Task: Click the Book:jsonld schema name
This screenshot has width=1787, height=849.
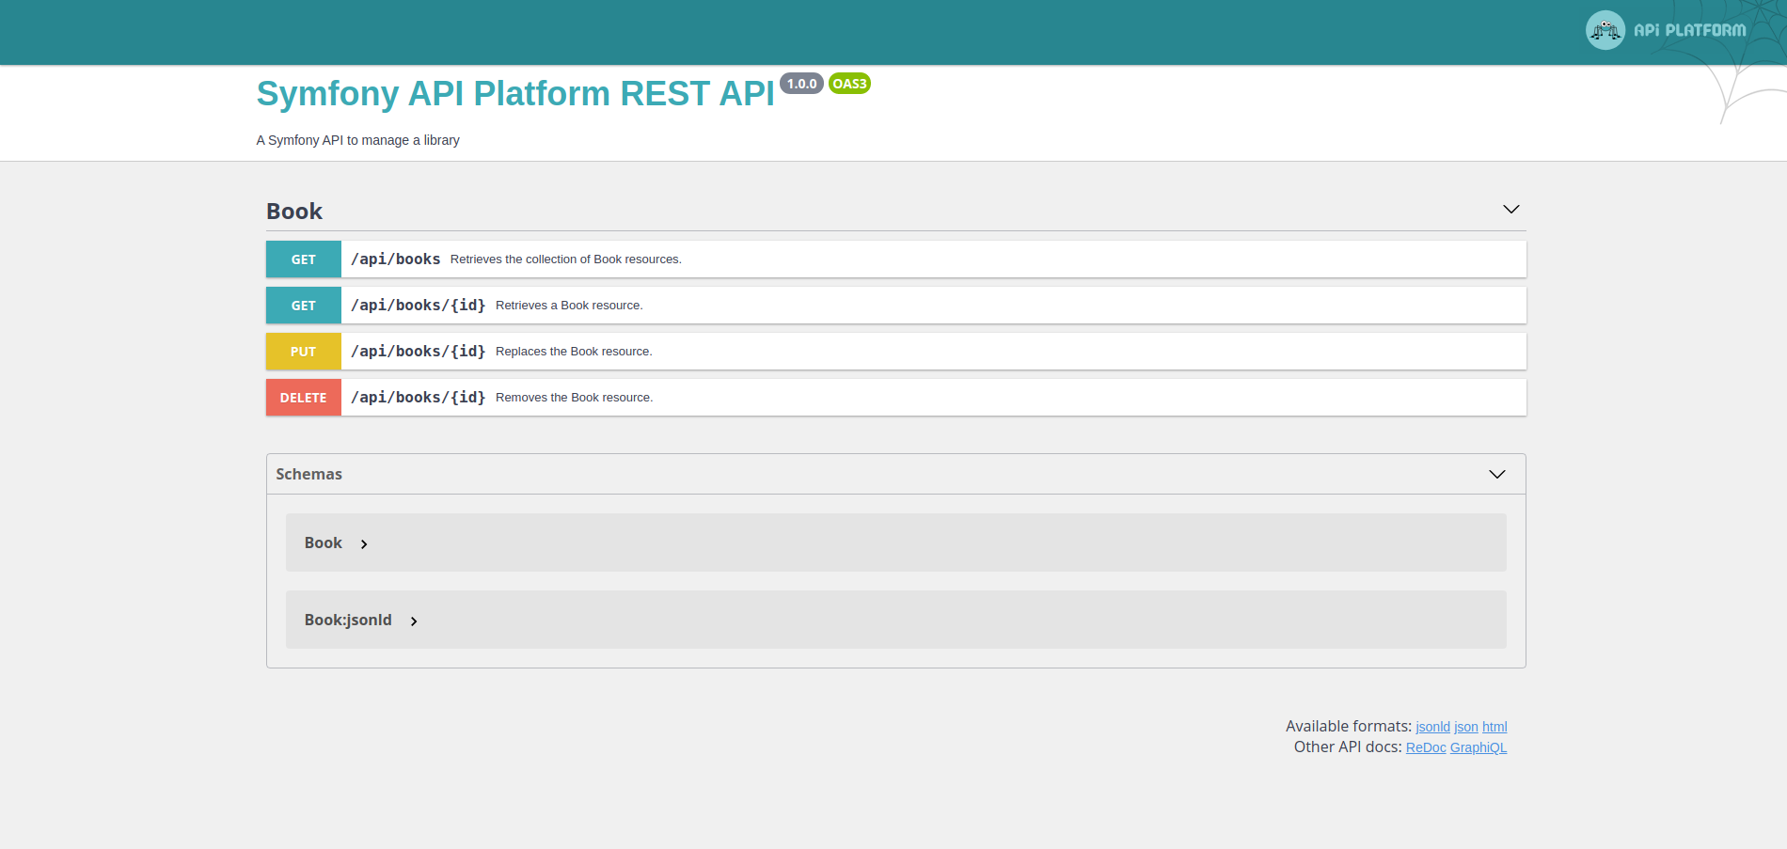Action: (x=348, y=620)
